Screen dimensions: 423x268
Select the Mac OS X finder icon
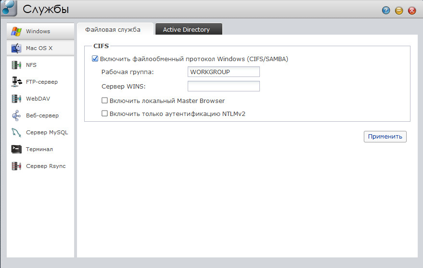click(x=17, y=48)
